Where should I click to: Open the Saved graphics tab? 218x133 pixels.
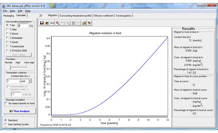pos(124,16)
